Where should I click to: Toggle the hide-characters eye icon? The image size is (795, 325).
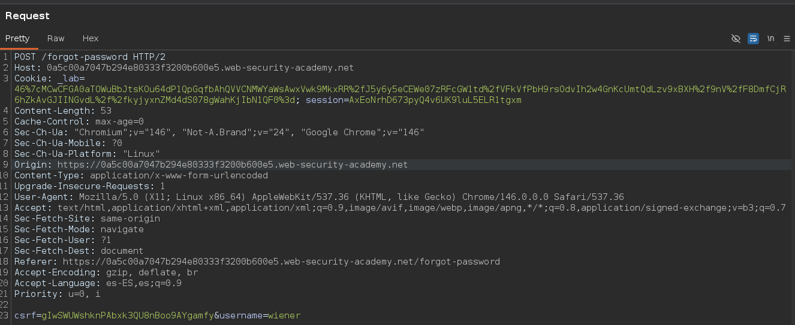[x=736, y=38]
